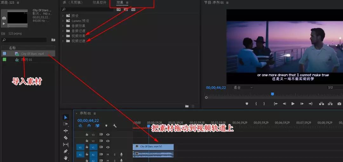
Task: Toggle sync lock on V2
Action: [101, 141]
